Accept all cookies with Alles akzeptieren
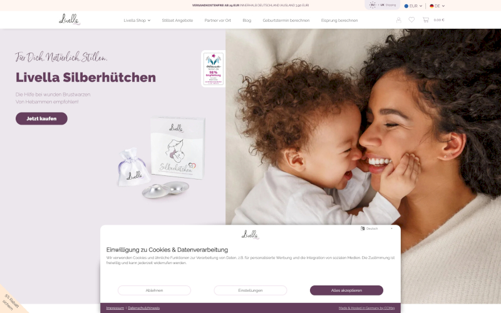 coord(346,290)
